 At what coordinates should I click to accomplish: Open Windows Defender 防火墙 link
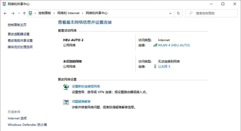coord(27,125)
